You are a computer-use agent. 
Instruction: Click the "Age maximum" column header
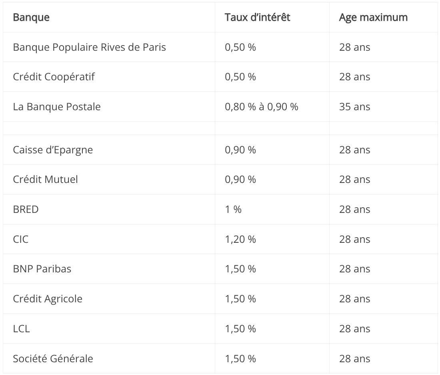click(x=373, y=18)
